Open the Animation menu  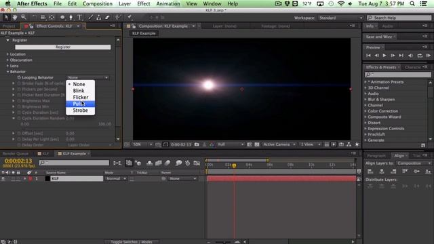[x=168, y=3]
